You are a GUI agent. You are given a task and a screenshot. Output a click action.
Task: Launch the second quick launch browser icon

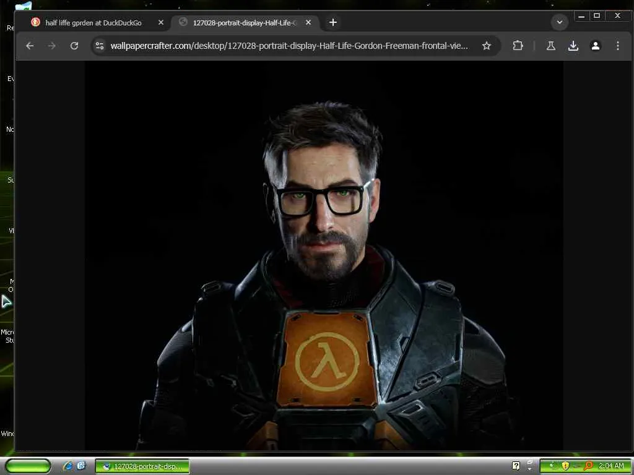(81, 466)
